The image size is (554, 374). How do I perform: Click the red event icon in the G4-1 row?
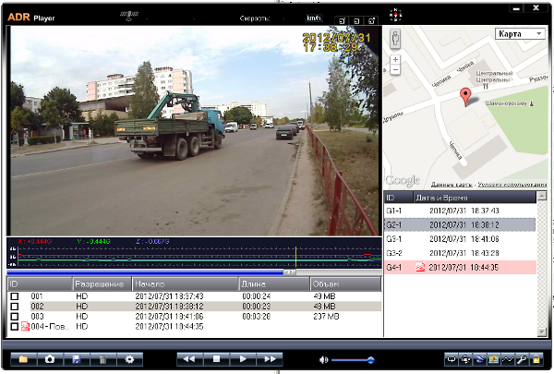click(x=420, y=267)
